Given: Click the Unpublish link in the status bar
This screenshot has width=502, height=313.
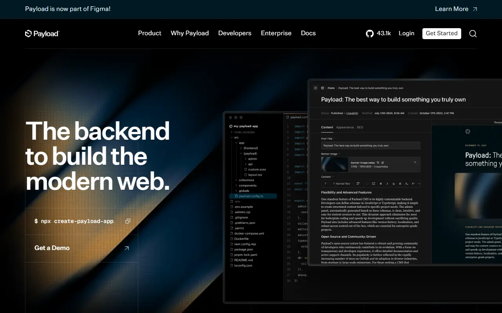Looking at the screenshot, I should [x=352, y=113].
